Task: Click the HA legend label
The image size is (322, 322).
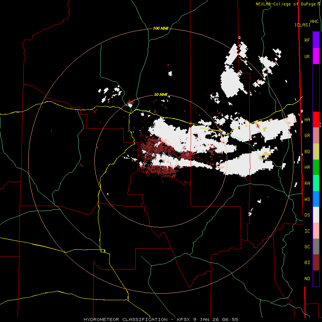Action: pyautogui.click(x=307, y=120)
